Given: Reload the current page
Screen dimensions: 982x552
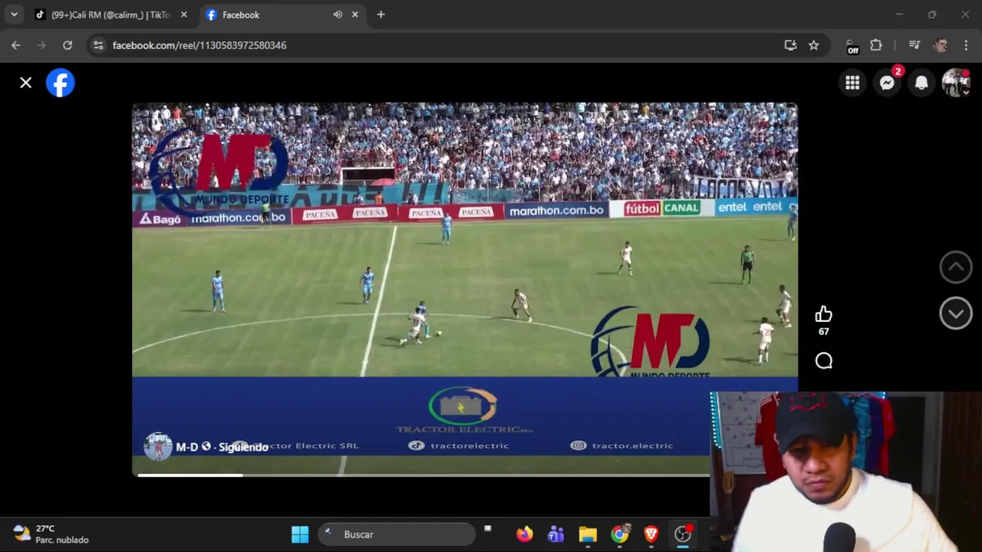Looking at the screenshot, I should [68, 45].
